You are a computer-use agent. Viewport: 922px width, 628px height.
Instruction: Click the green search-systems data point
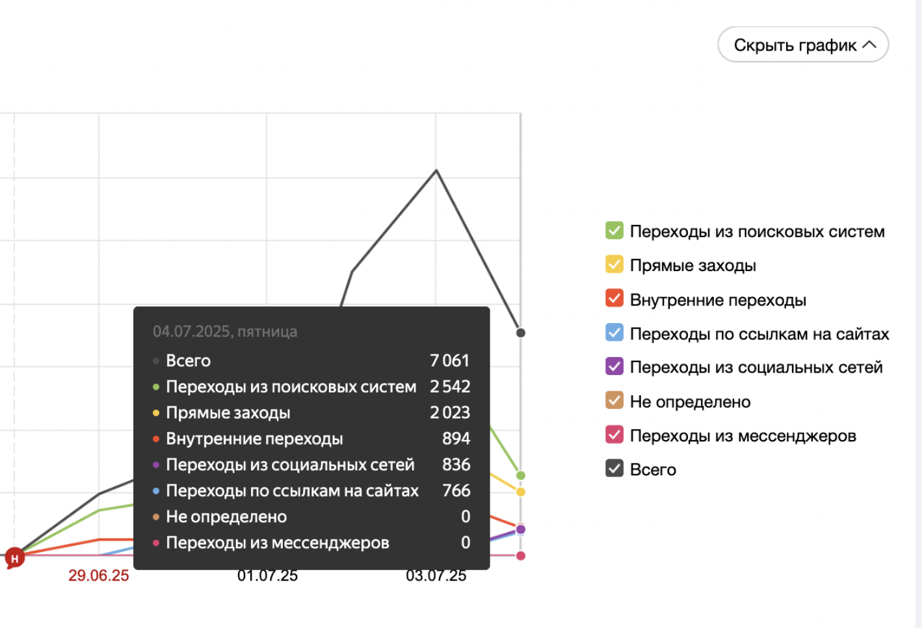[521, 475]
